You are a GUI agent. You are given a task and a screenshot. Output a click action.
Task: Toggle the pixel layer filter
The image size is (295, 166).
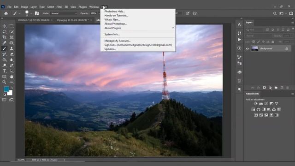click(267, 30)
